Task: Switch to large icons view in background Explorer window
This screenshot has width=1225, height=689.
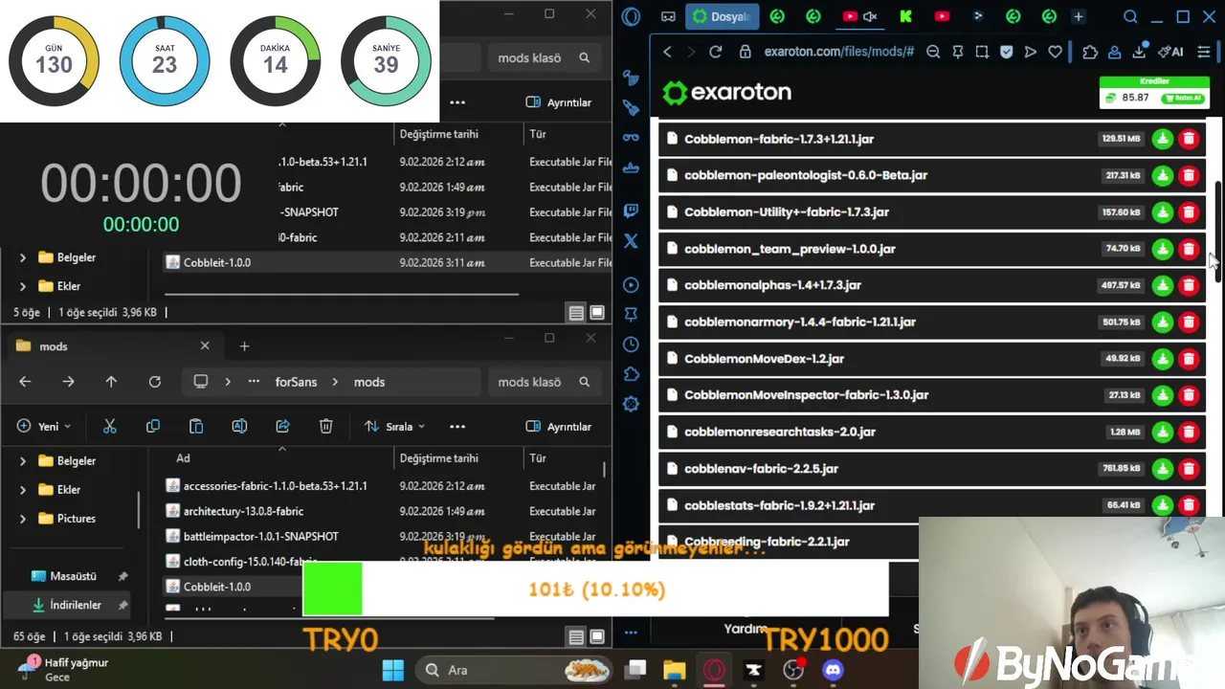Action: click(x=597, y=312)
